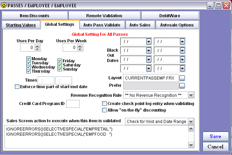Switch to Auto Pass Validate tab
The image size is (232, 155).
pos(102,25)
